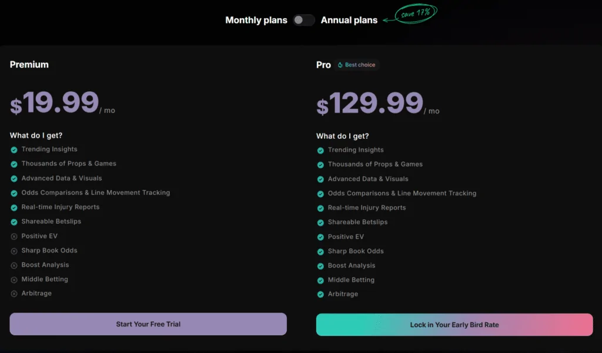
Task: Click the Best choice badge next to Pro
Action: point(357,65)
